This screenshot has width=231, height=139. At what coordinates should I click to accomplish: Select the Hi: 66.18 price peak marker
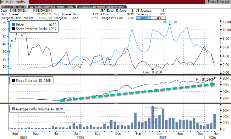[x=170, y=24]
